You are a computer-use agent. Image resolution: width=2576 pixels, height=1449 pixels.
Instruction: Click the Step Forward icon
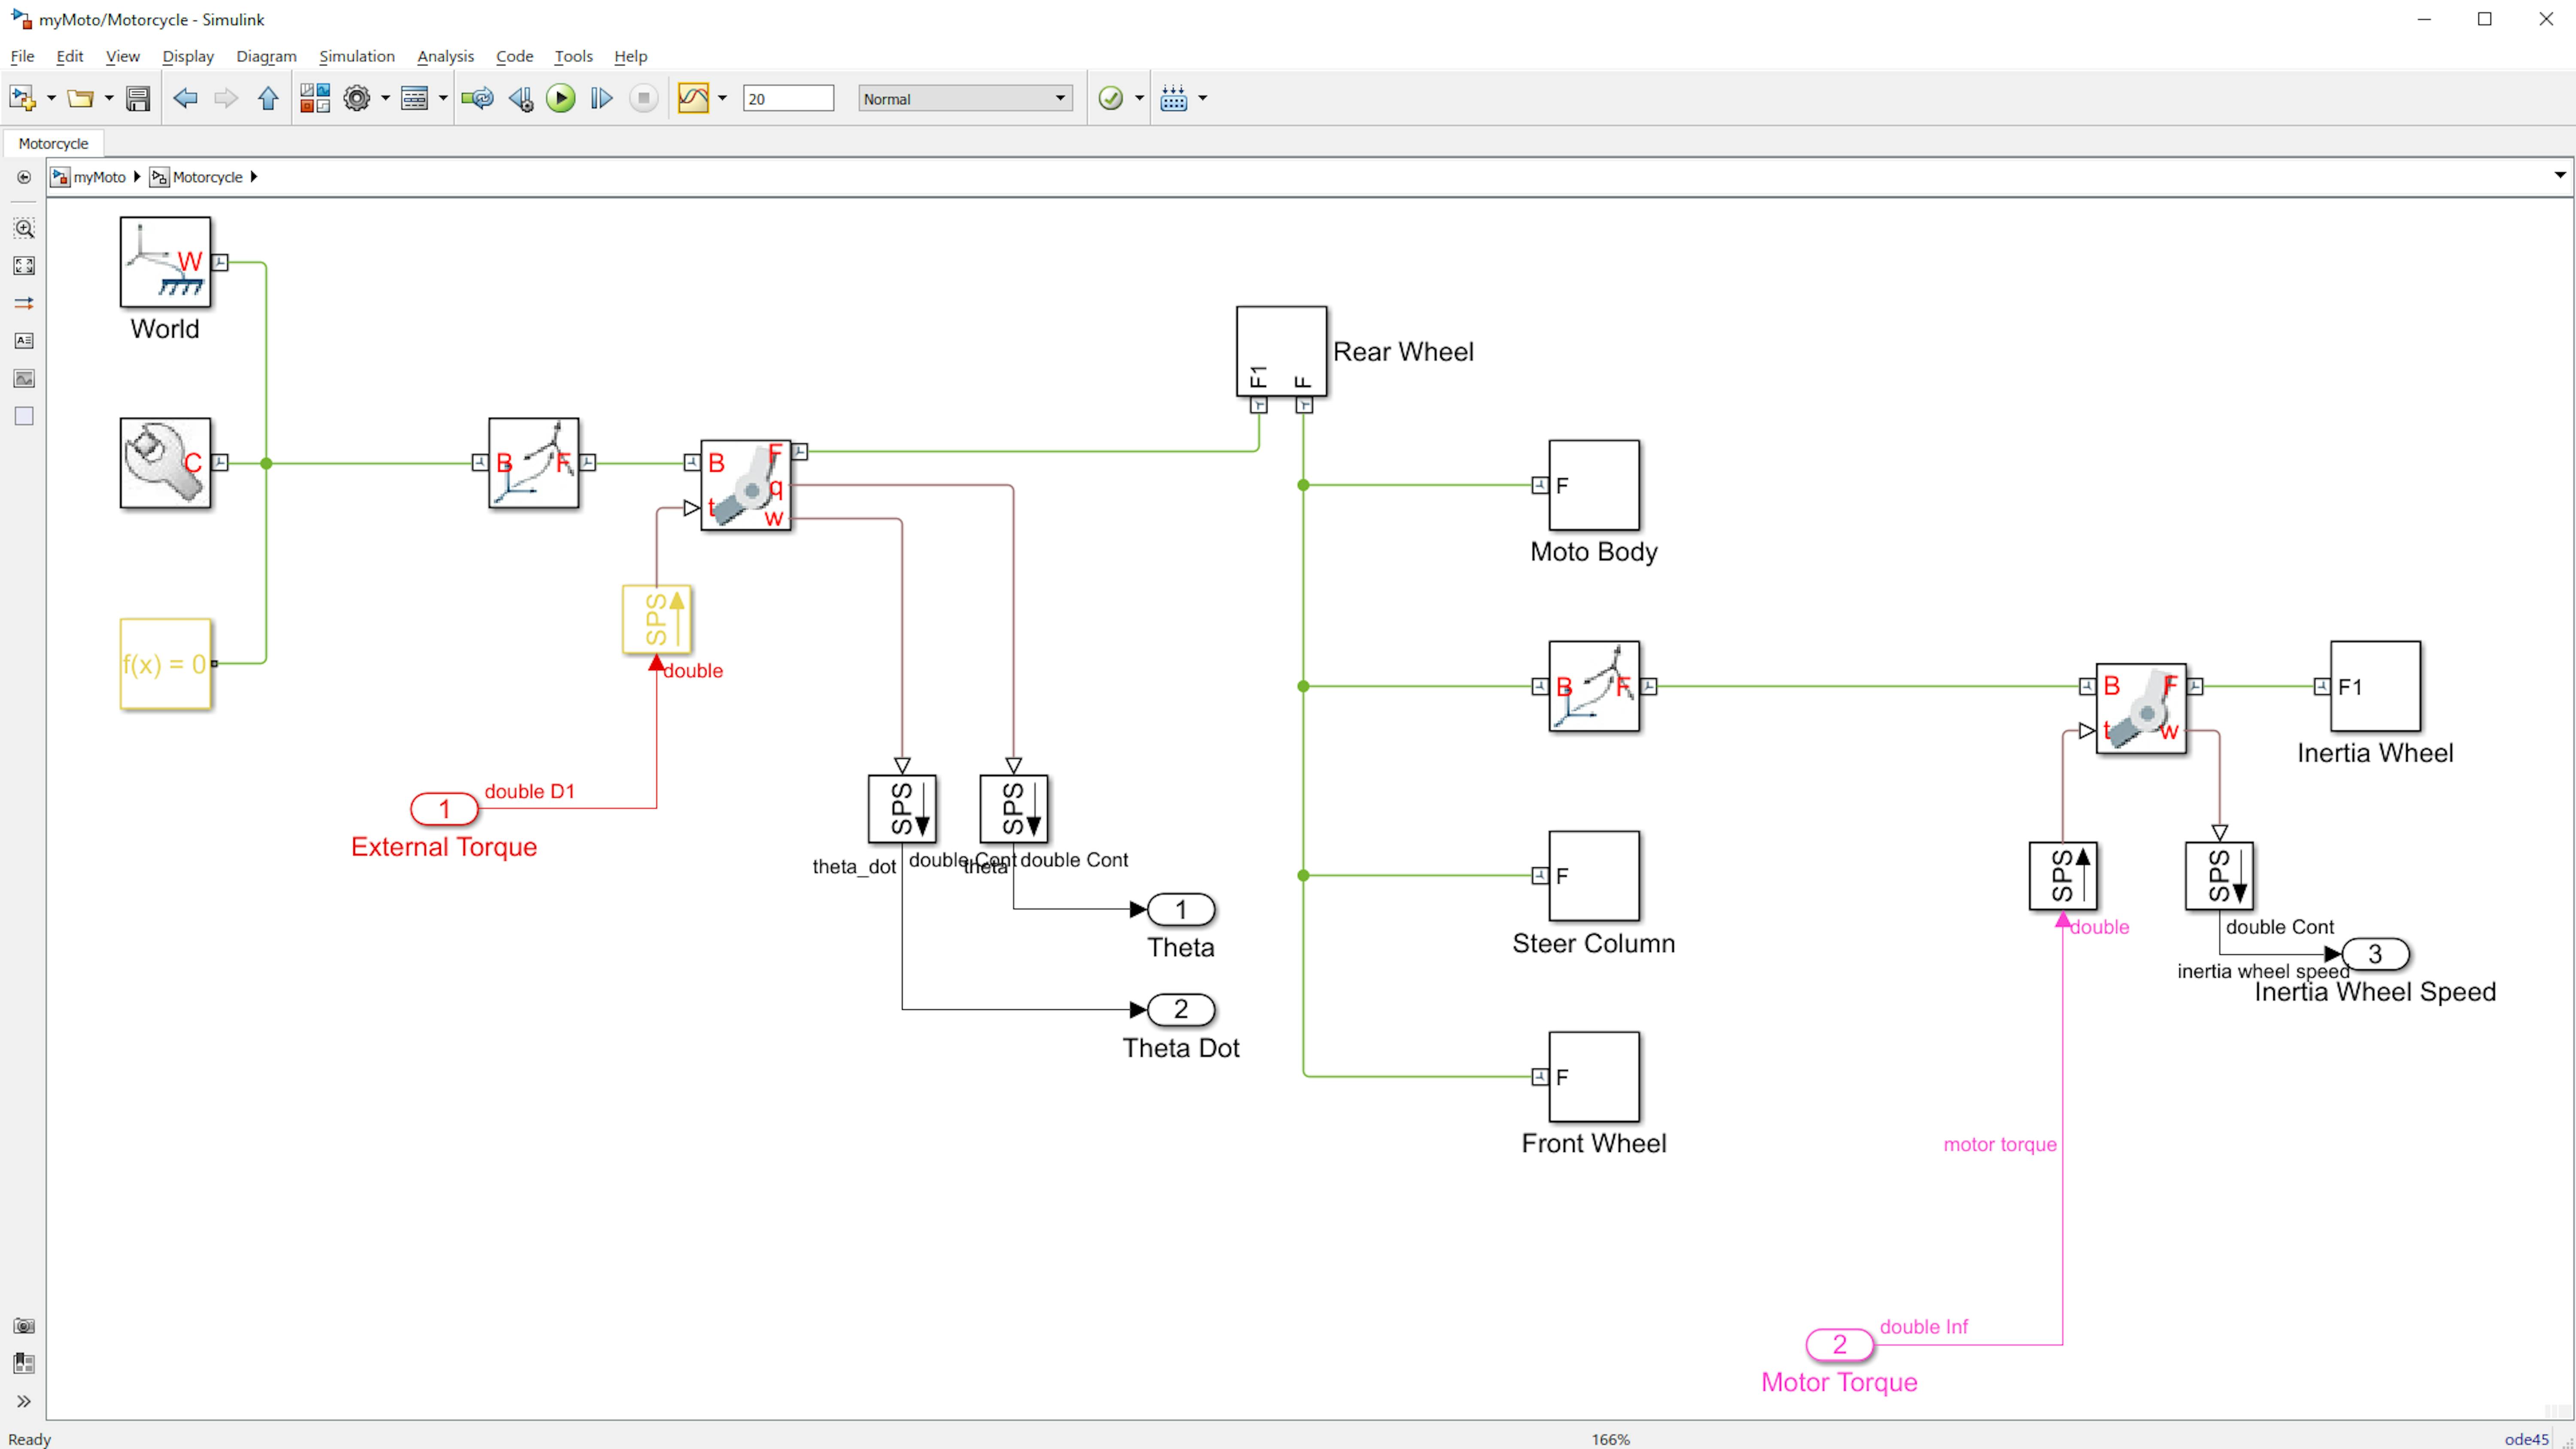click(601, 98)
